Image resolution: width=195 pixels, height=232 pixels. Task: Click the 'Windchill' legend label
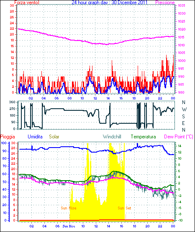[112, 137]
